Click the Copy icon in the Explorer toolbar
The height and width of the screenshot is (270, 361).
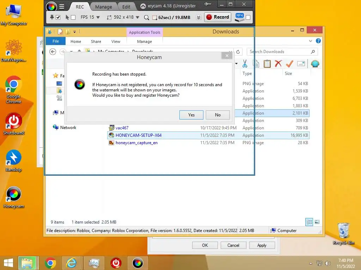point(256,64)
